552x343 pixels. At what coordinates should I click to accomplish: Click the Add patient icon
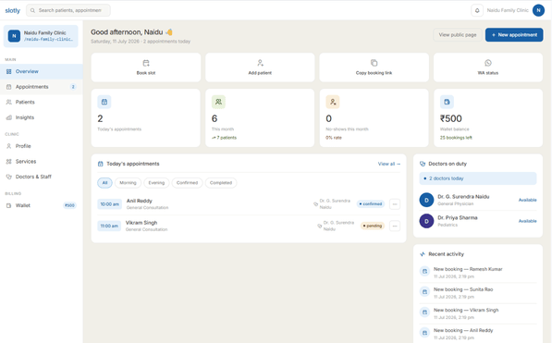click(260, 63)
